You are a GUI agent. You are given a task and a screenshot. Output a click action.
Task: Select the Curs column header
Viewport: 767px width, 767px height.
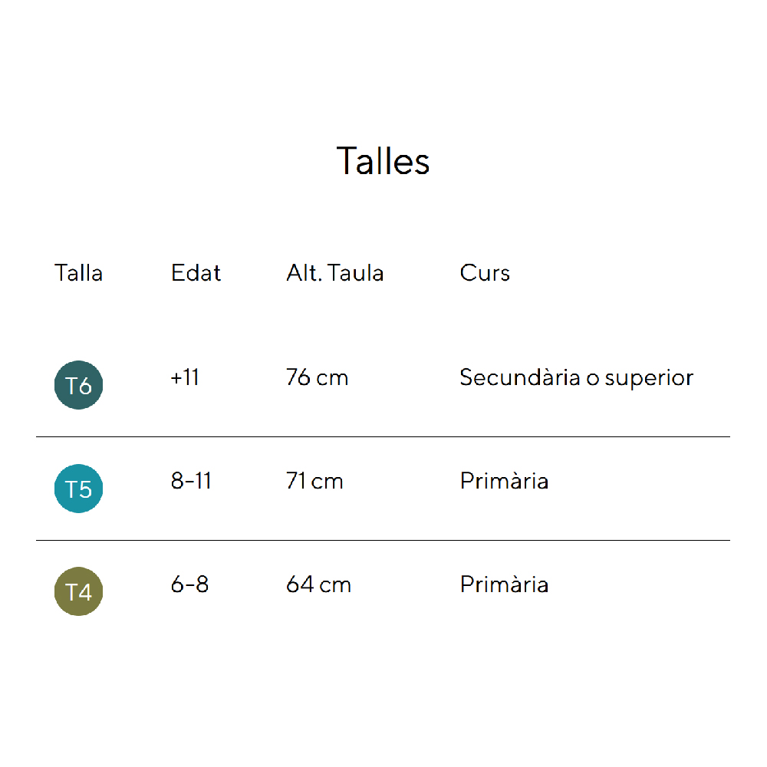coord(485,273)
